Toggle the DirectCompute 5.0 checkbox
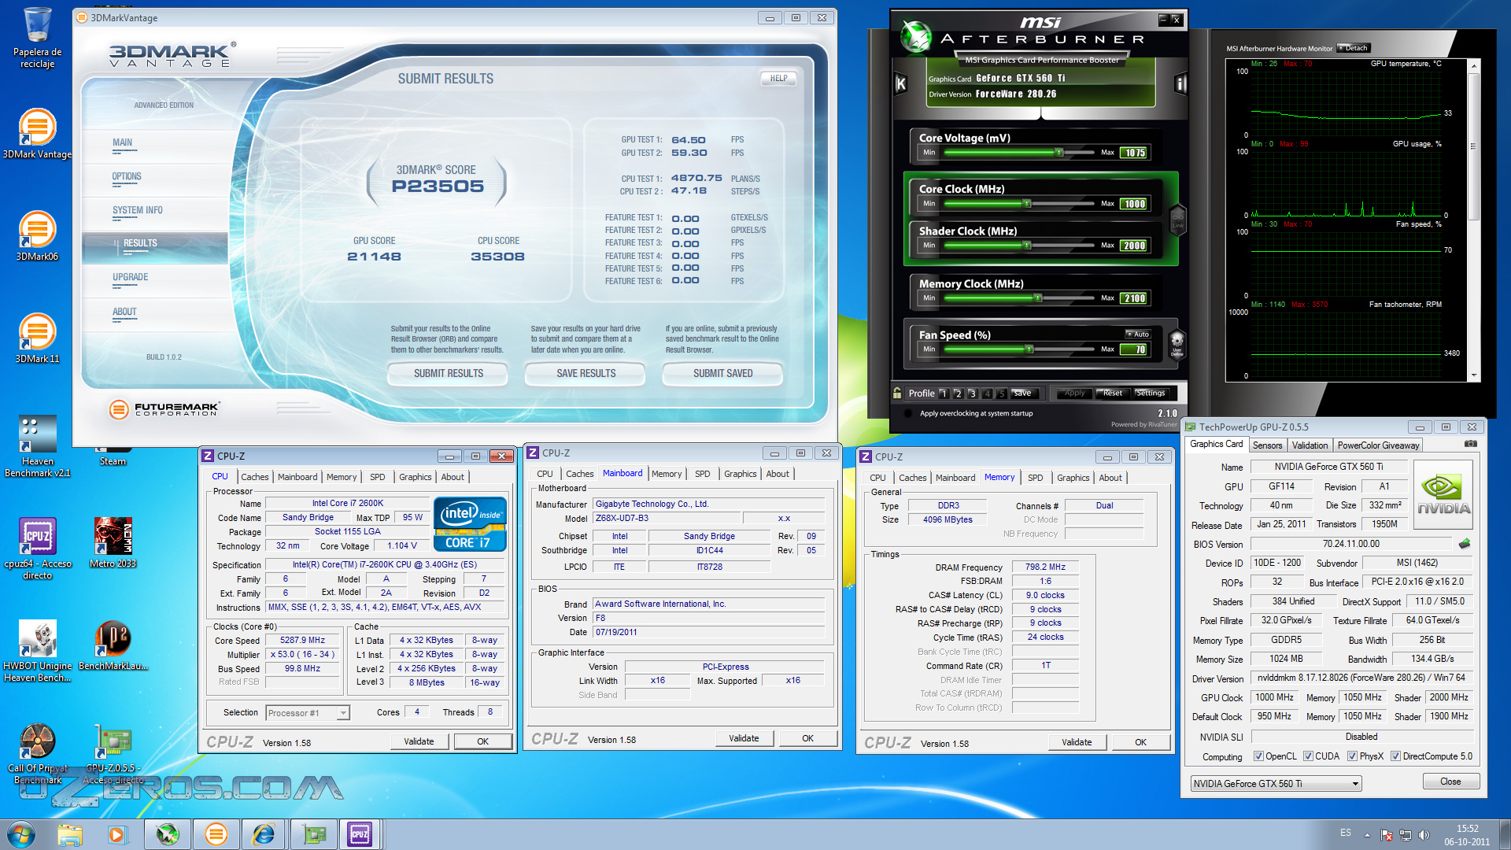1511x850 pixels. pos(1395,756)
